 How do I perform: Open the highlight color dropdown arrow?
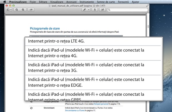click(89, 10)
